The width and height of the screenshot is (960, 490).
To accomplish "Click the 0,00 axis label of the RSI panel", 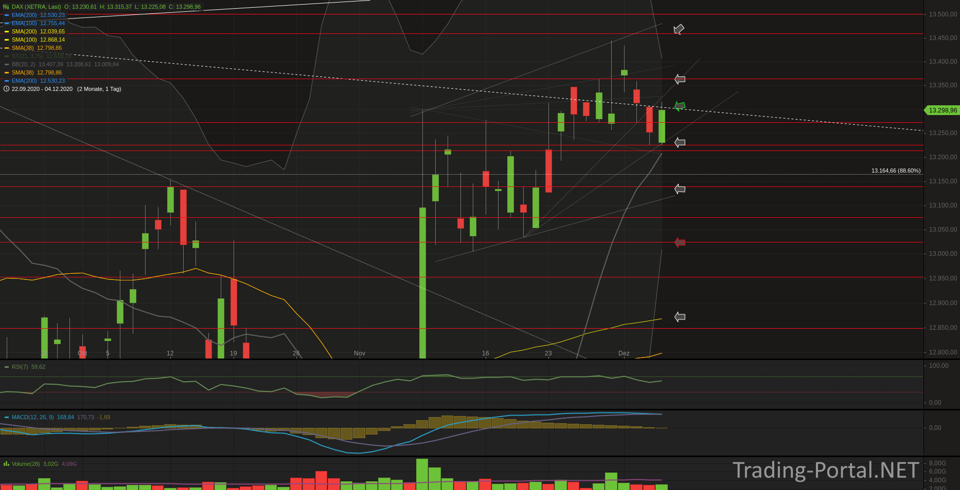I will 935,403.
